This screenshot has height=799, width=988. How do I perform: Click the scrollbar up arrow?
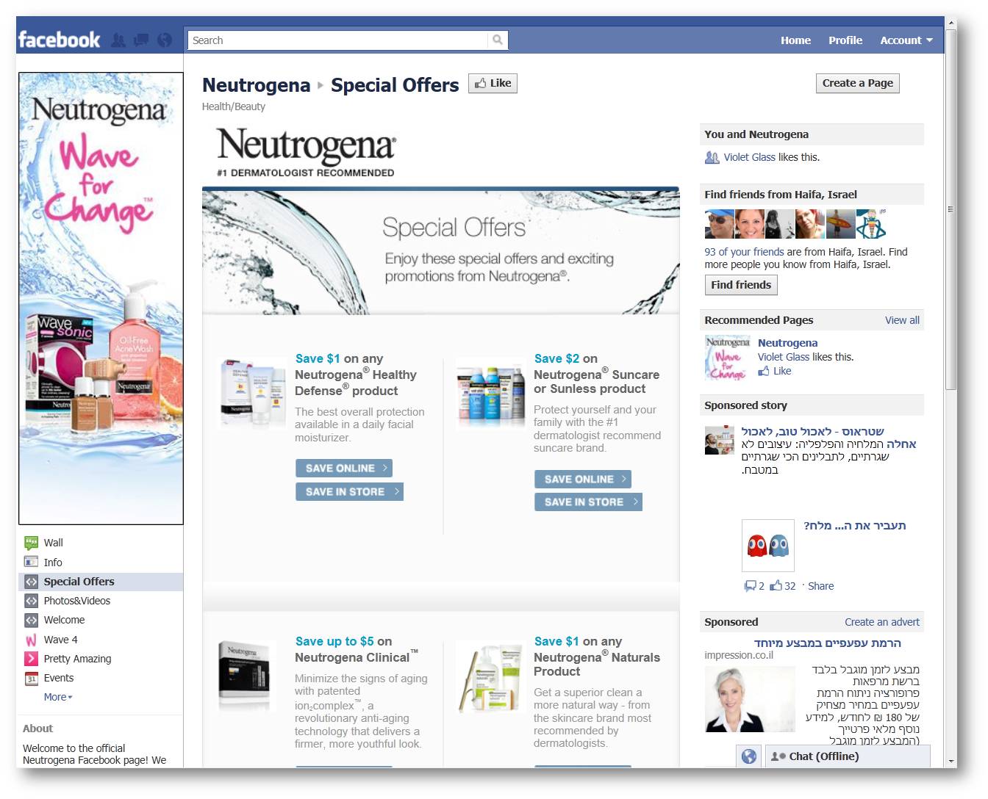951,23
